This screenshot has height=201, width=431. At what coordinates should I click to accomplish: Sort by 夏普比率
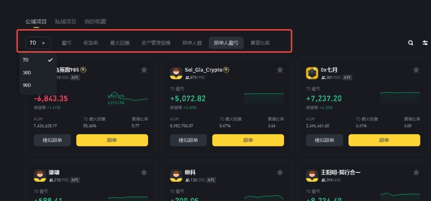pyautogui.click(x=260, y=43)
